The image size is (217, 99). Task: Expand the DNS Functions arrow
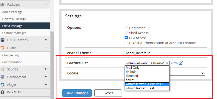pos(46,40)
